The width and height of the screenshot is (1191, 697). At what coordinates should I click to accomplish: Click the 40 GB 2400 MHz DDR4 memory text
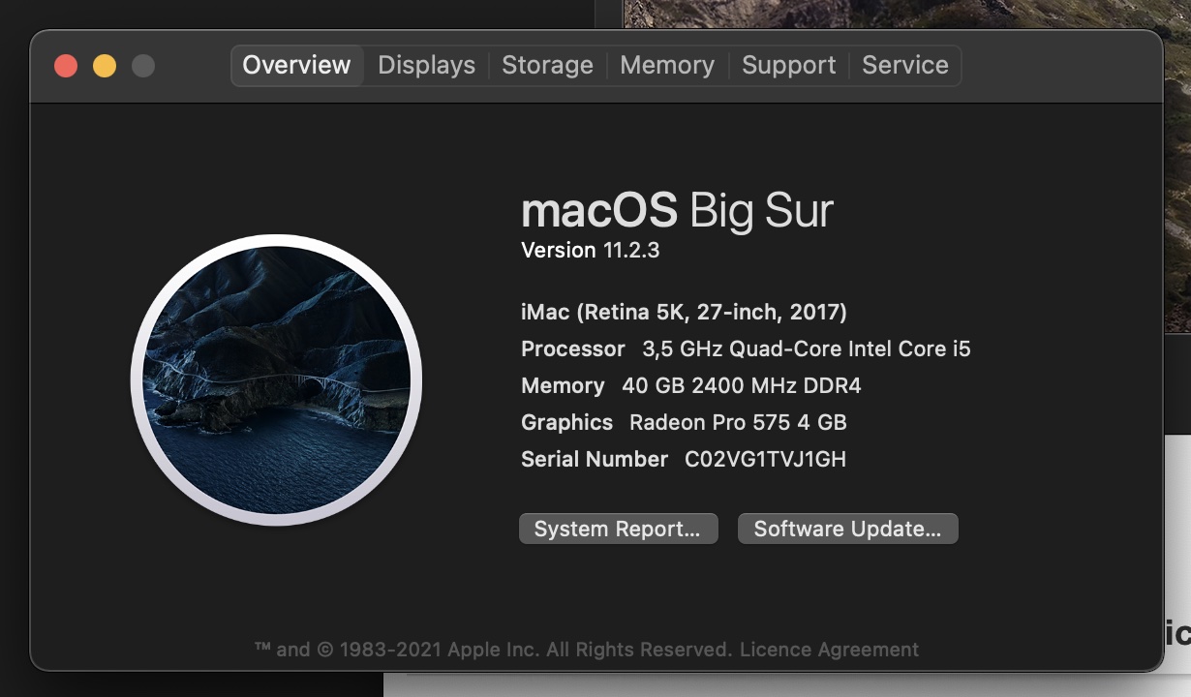point(741,385)
